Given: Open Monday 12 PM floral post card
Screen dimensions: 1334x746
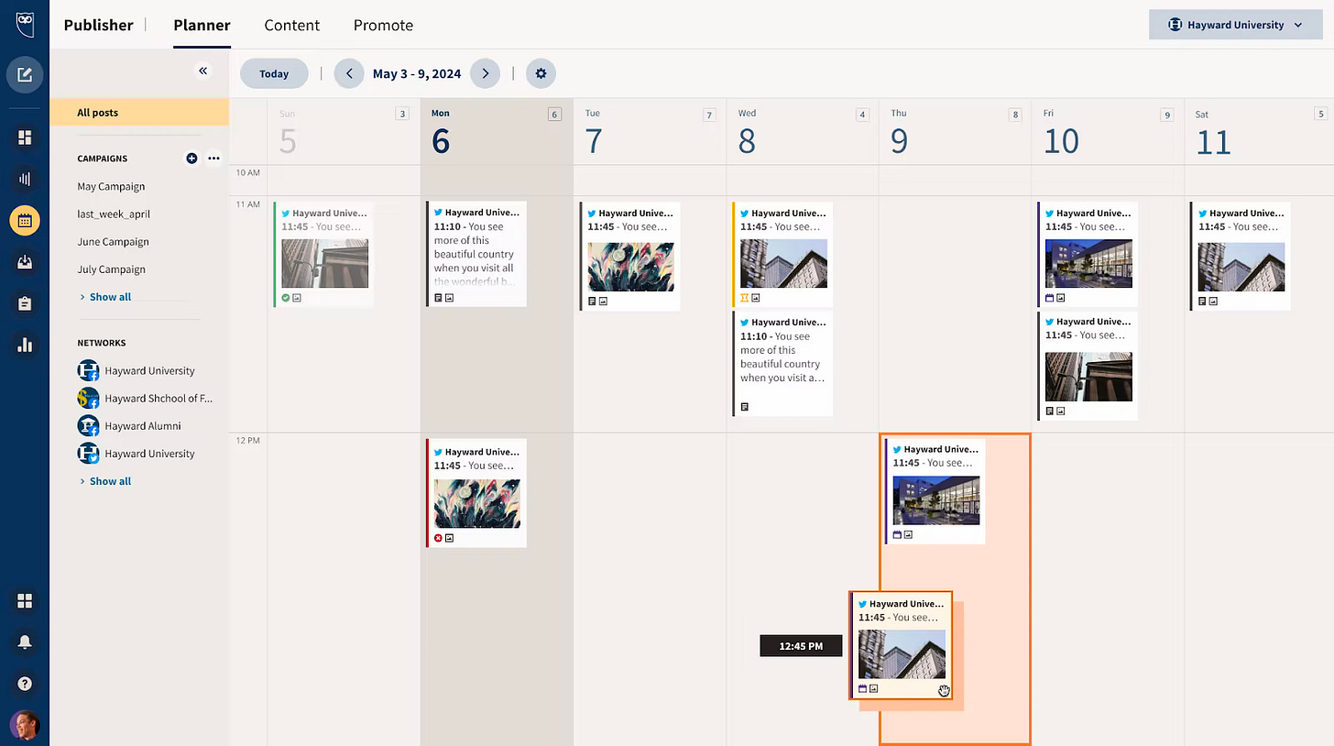Looking at the screenshot, I should click(x=476, y=493).
